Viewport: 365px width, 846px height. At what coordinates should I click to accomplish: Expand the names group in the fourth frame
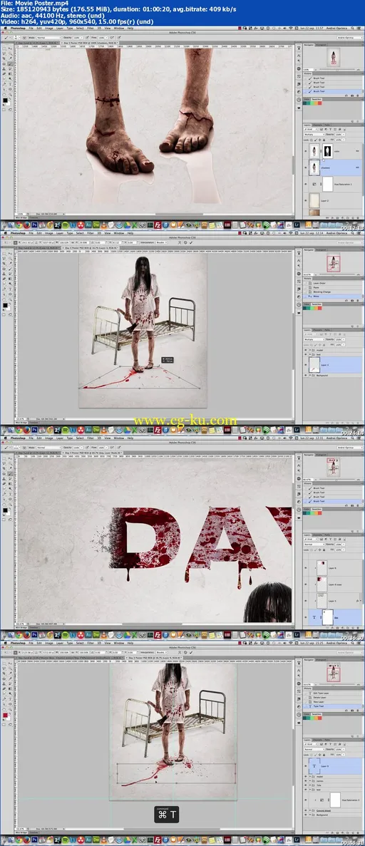tap(309, 780)
